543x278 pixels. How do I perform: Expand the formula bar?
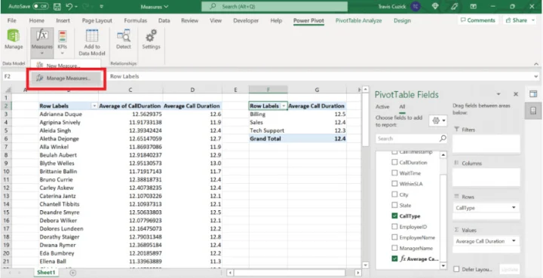point(536,76)
